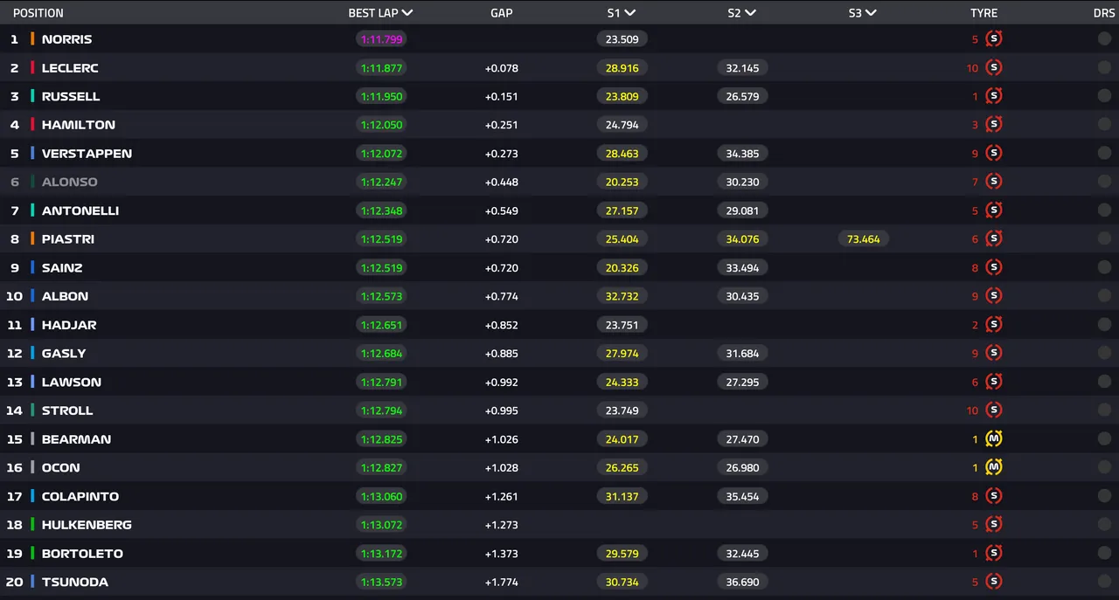Viewport: 1119px width, 600px height.
Task: Select Ocon's yellow medium tyre icon
Action: click(x=993, y=467)
